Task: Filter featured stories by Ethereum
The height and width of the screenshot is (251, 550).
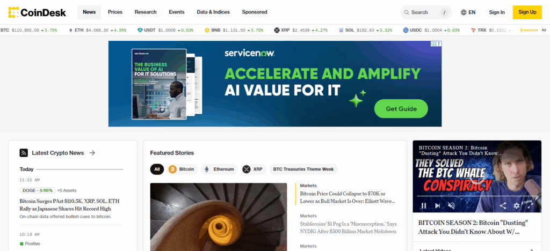Action: 219,169
